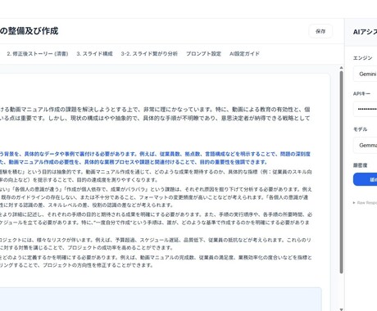Click the content pane vertical scrollbar thumb
This screenshot has width=377, height=311.
tap(341, 172)
